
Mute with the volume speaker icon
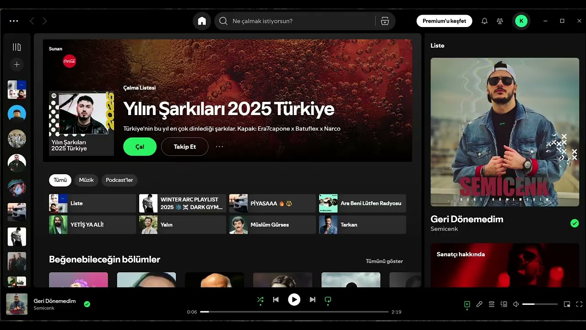[x=516, y=304]
